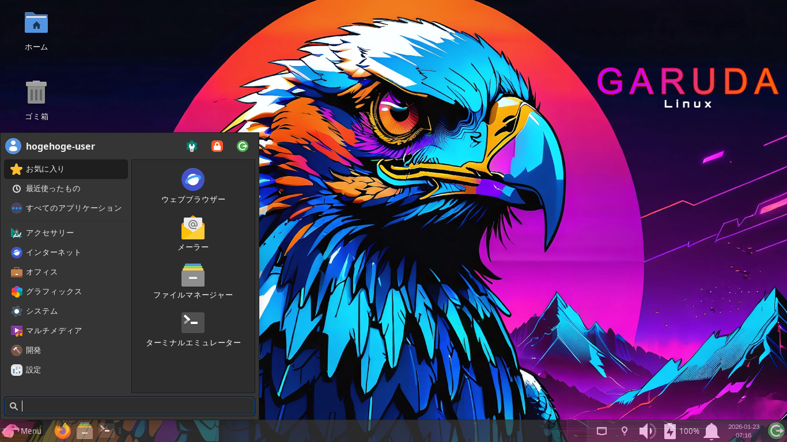
Task: Open the ホーム folder on the desktop
Action: coord(36,31)
